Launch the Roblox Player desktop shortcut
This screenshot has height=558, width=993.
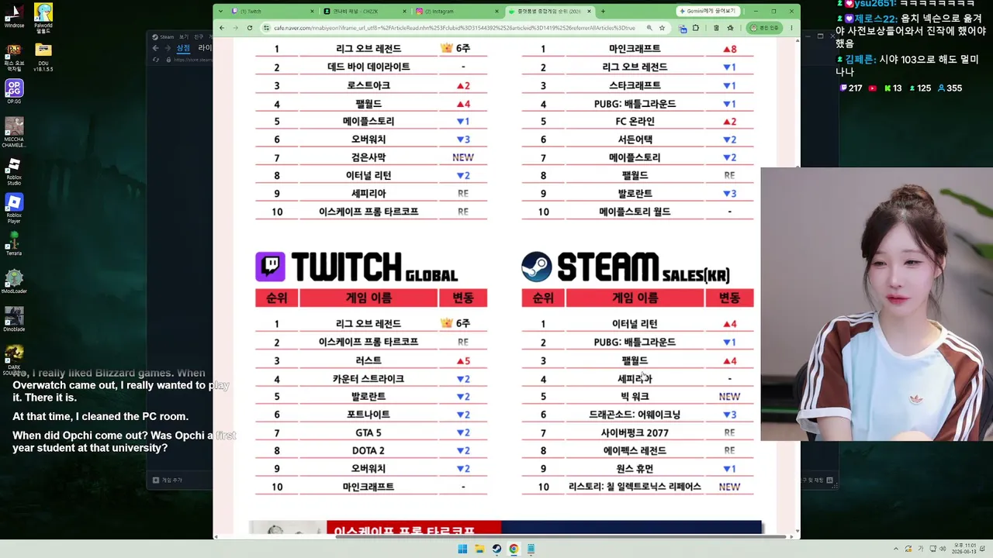[x=14, y=208]
